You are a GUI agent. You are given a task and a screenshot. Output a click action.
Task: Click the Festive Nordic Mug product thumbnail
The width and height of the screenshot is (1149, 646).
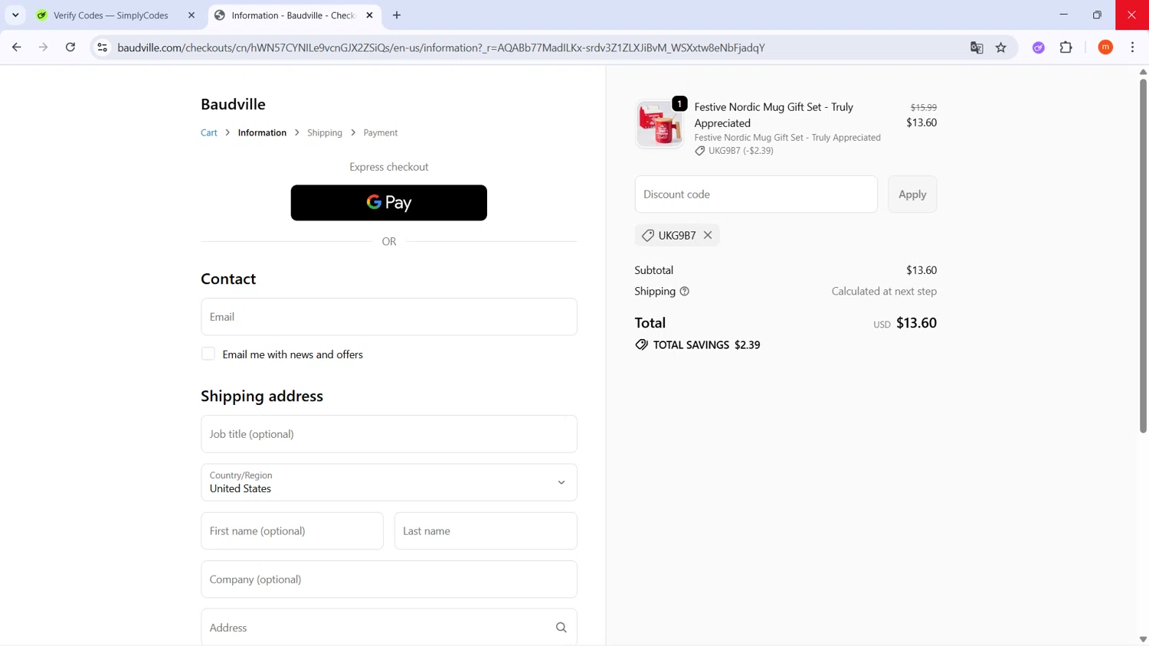[659, 124]
